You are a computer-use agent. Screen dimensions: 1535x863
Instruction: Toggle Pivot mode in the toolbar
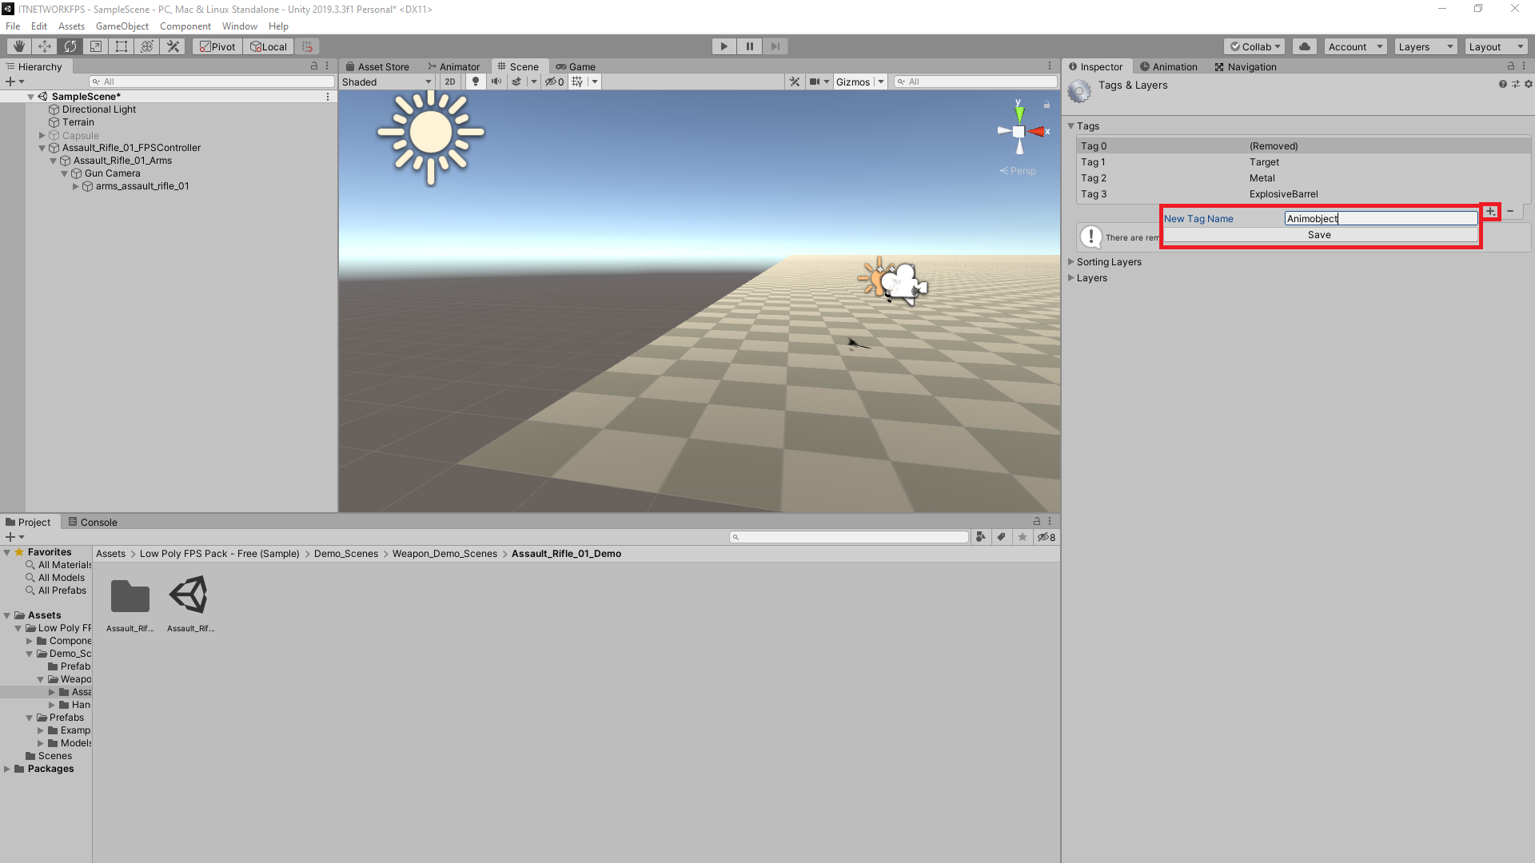click(217, 46)
